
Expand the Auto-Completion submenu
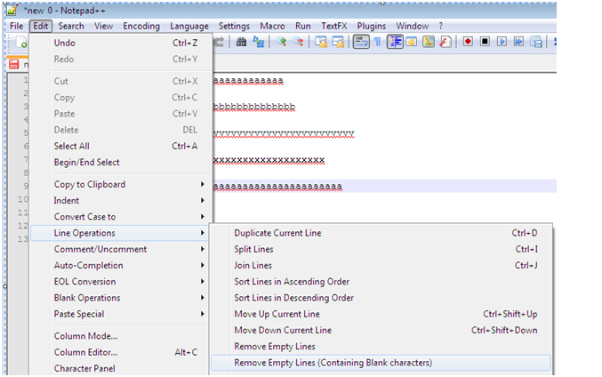click(x=120, y=265)
